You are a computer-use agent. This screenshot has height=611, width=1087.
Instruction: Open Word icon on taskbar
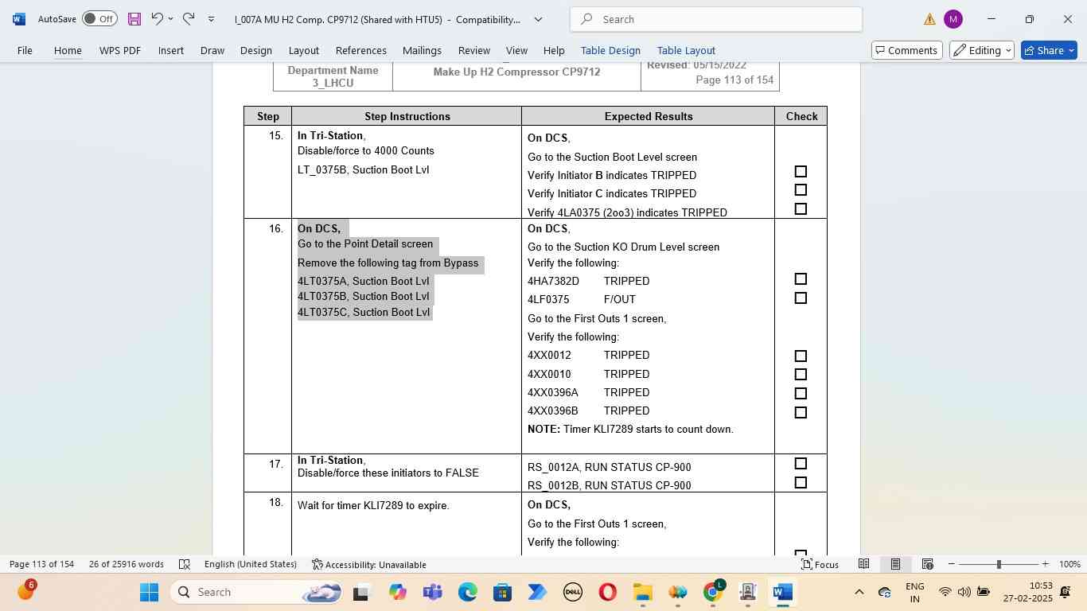(783, 592)
